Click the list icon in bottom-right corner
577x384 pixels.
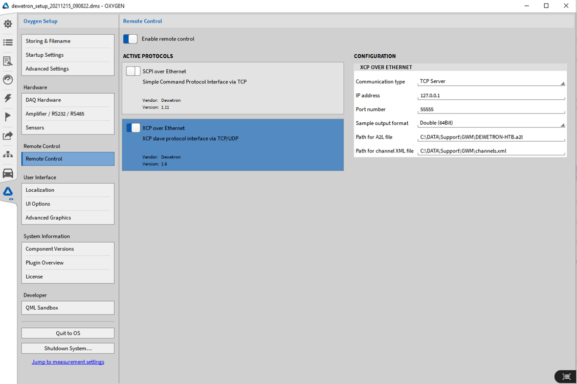(566, 376)
